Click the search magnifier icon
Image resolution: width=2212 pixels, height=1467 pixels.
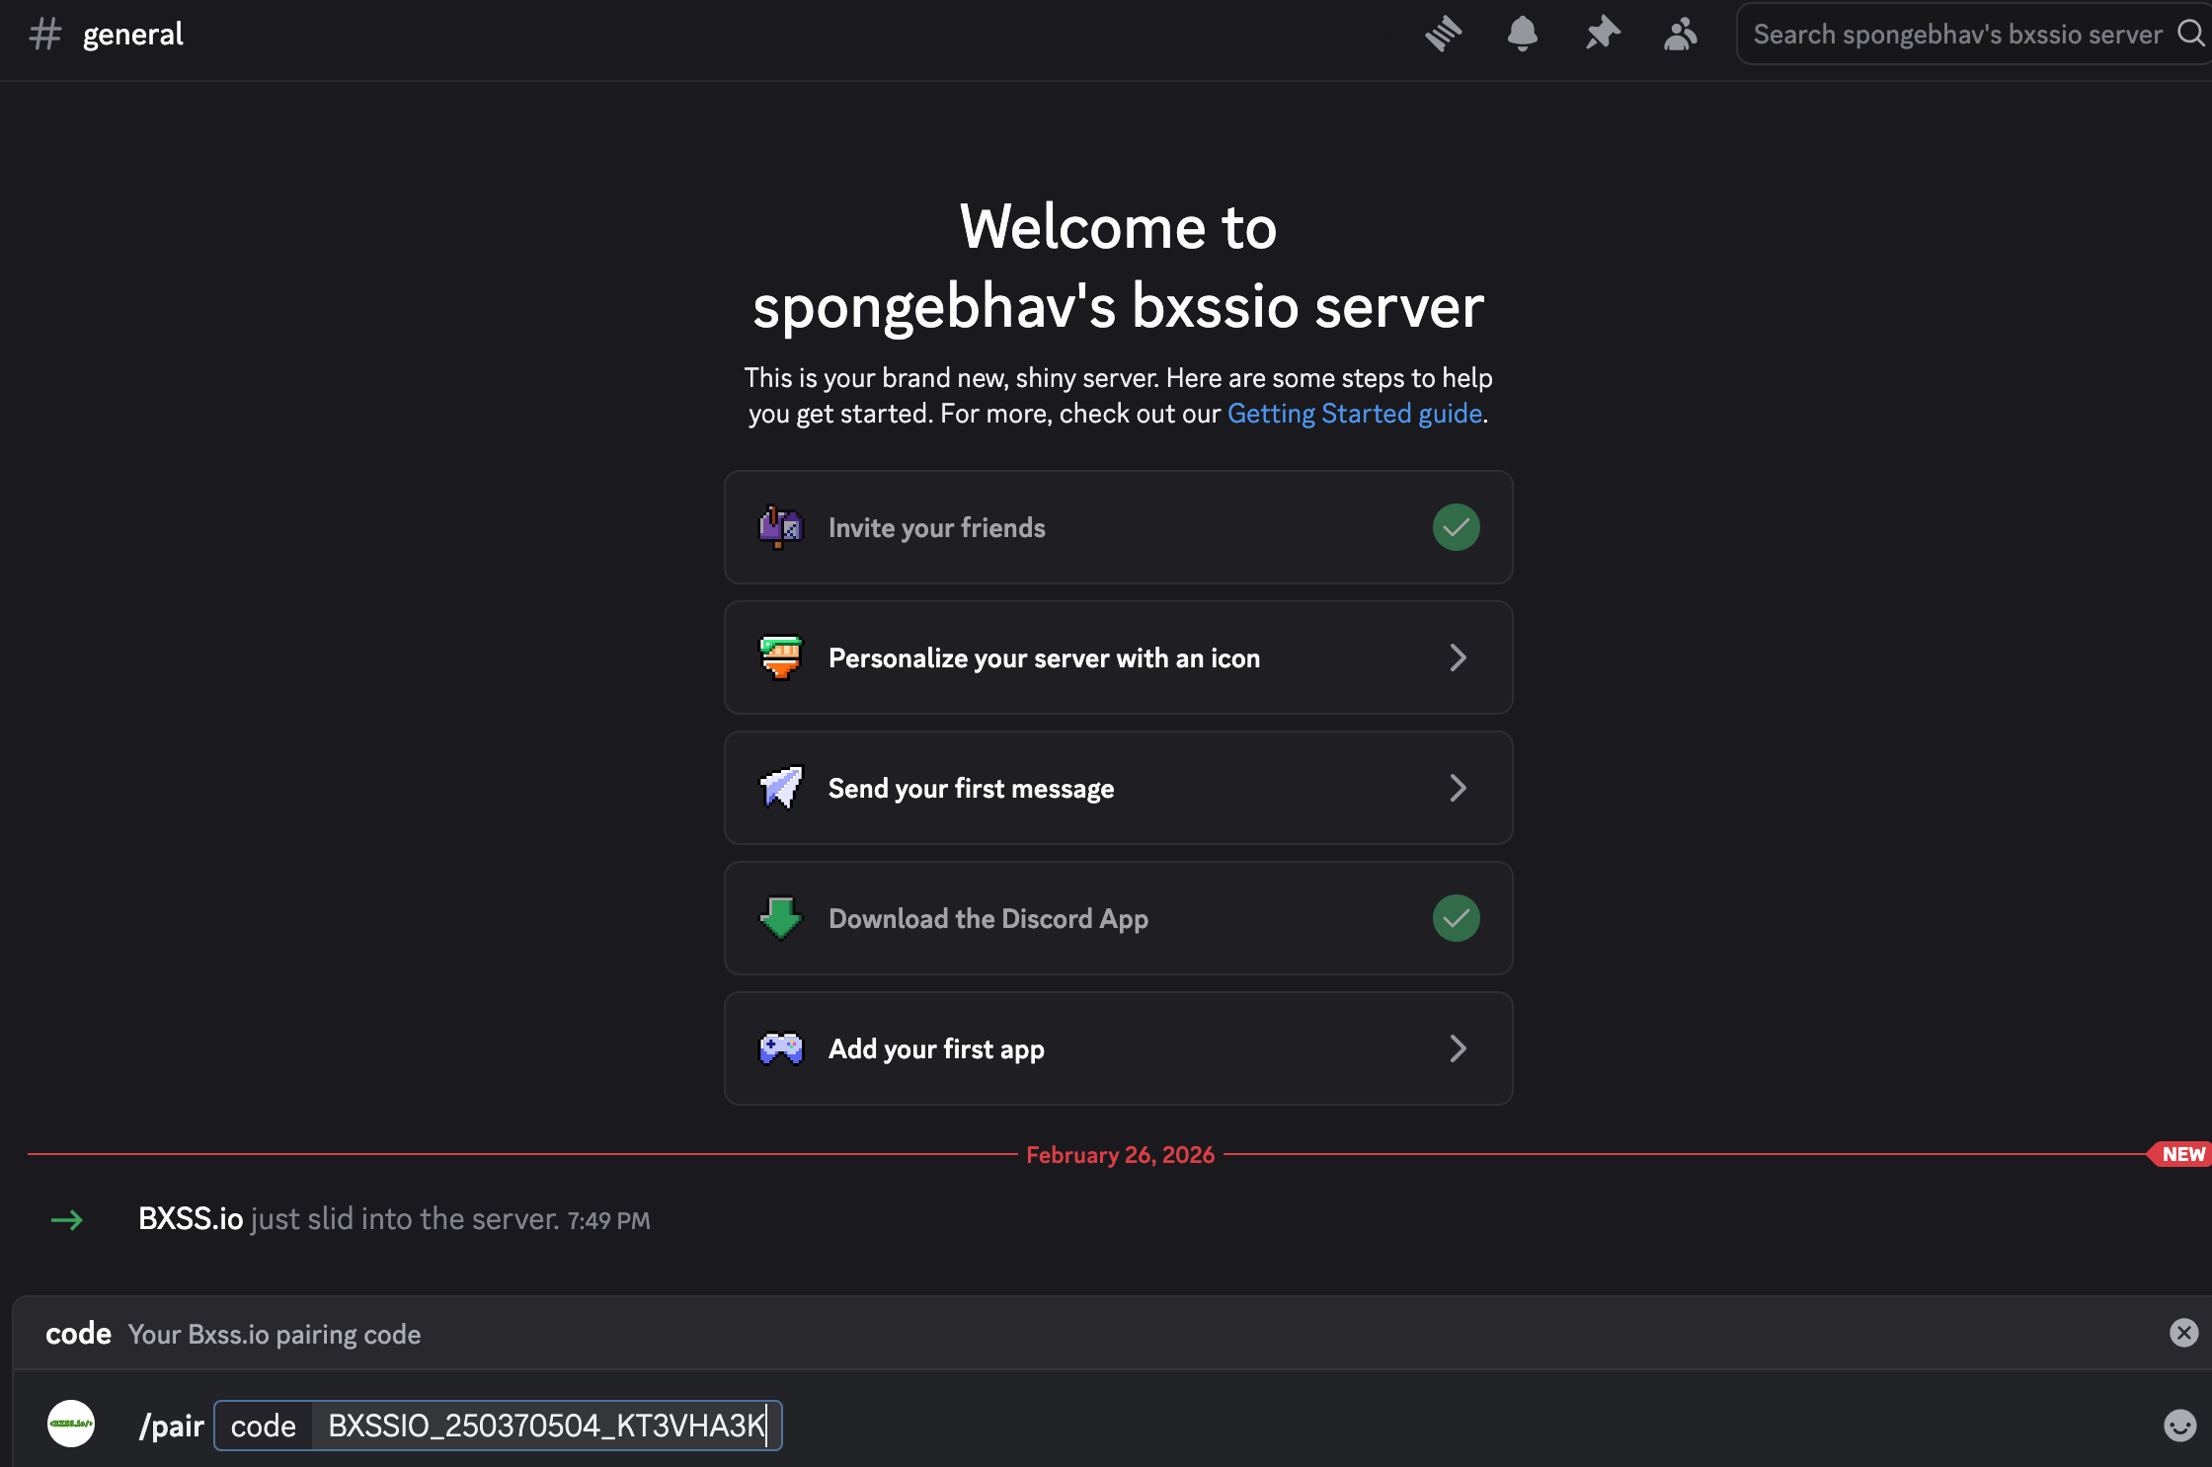point(2190,34)
